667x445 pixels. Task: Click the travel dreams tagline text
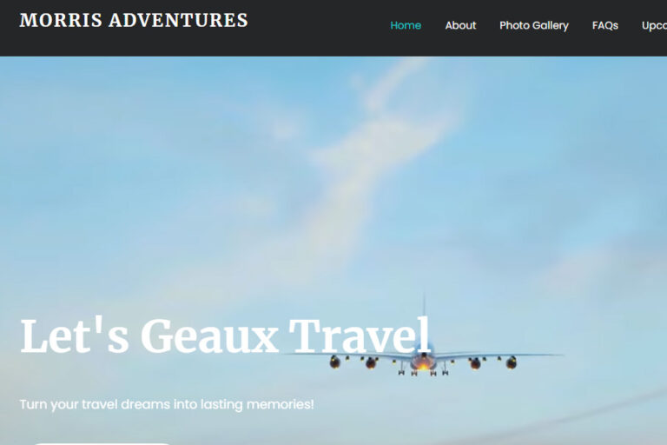coord(167,404)
